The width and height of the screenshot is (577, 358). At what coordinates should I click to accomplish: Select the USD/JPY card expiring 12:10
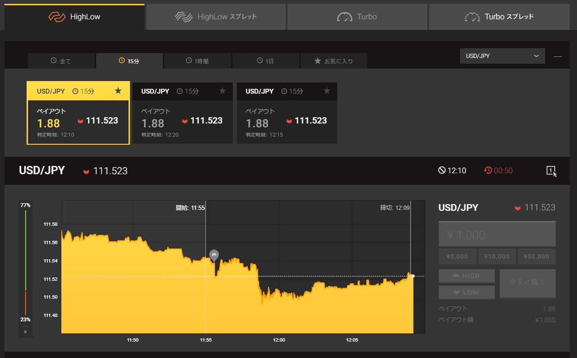tap(78, 113)
